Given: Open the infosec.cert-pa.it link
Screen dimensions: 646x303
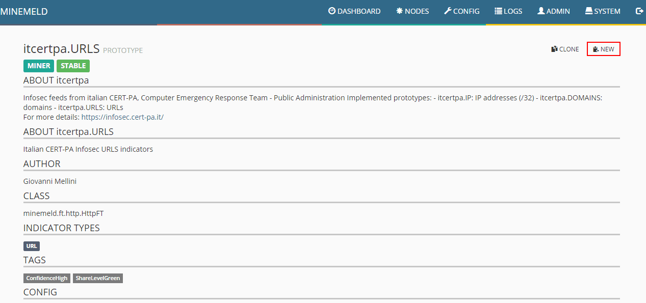Looking at the screenshot, I should tap(122, 117).
